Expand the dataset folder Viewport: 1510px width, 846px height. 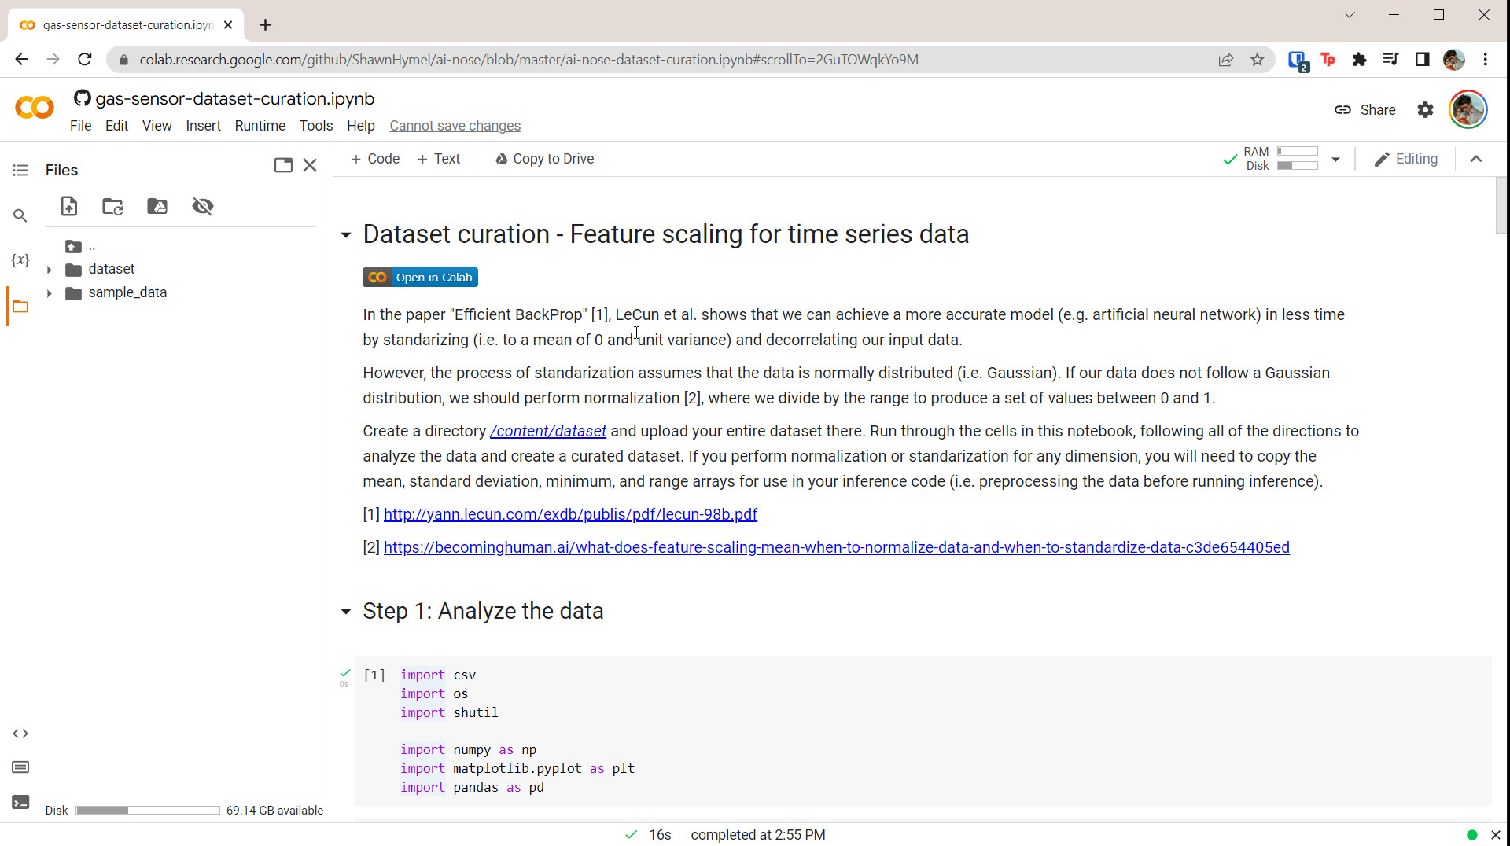click(50, 270)
